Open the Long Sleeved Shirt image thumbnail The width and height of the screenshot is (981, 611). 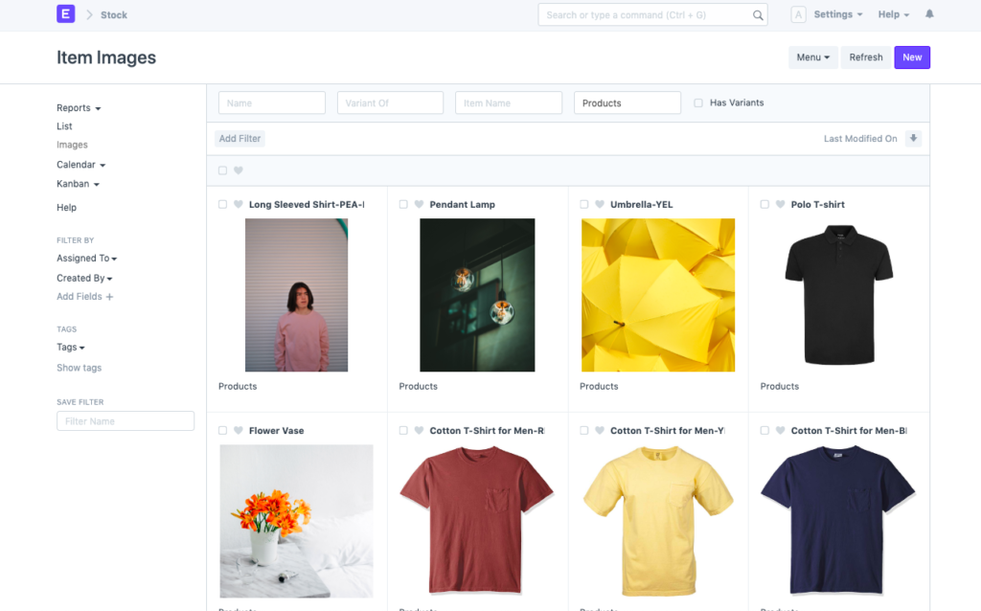[x=296, y=295]
